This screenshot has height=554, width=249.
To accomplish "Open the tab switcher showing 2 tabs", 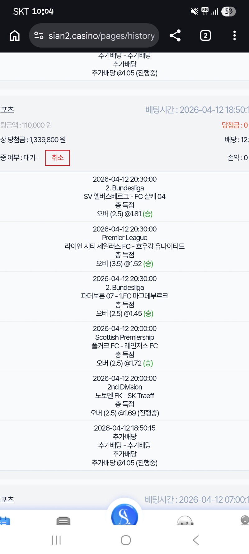I will [x=205, y=36].
